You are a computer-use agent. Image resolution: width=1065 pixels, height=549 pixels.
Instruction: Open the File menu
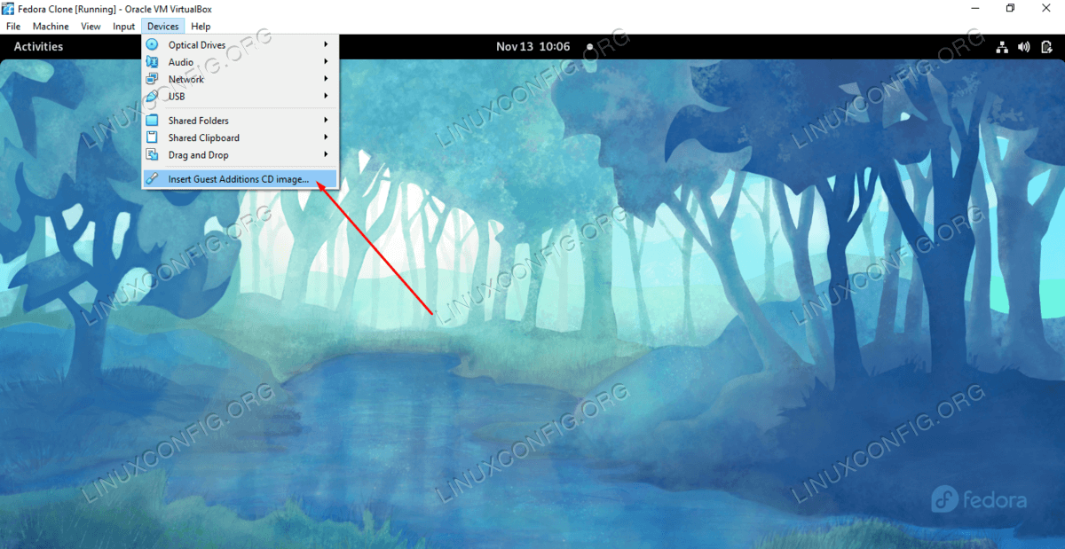pyautogui.click(x=12, y=27)
